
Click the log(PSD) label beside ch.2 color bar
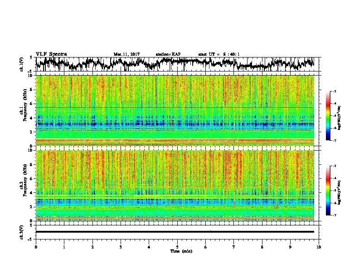[x=340, y=193]
